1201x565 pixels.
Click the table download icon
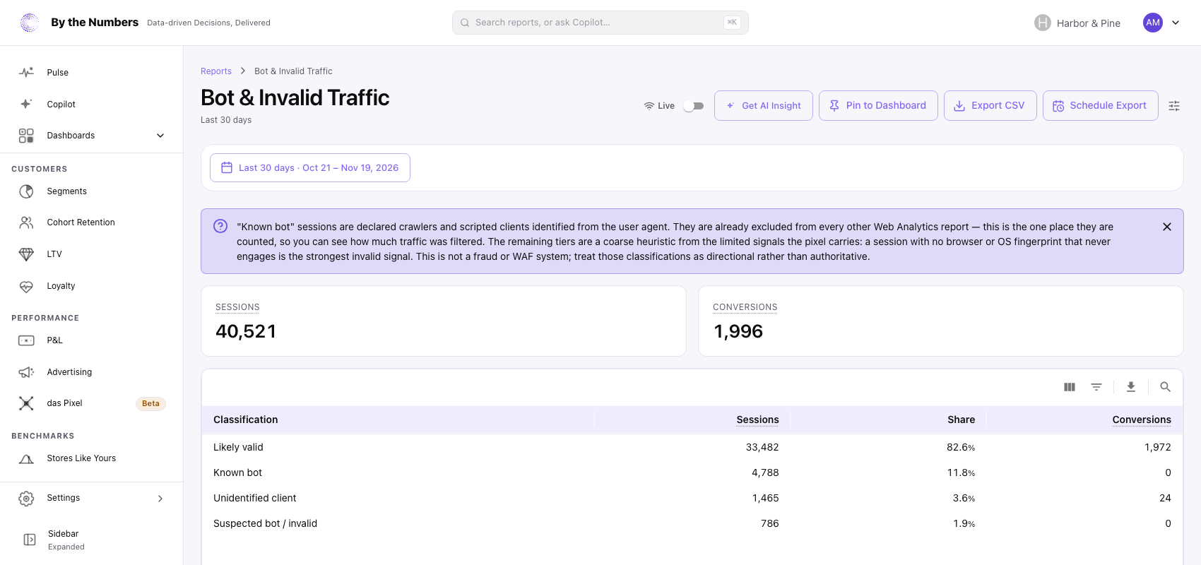point(1131,387)
